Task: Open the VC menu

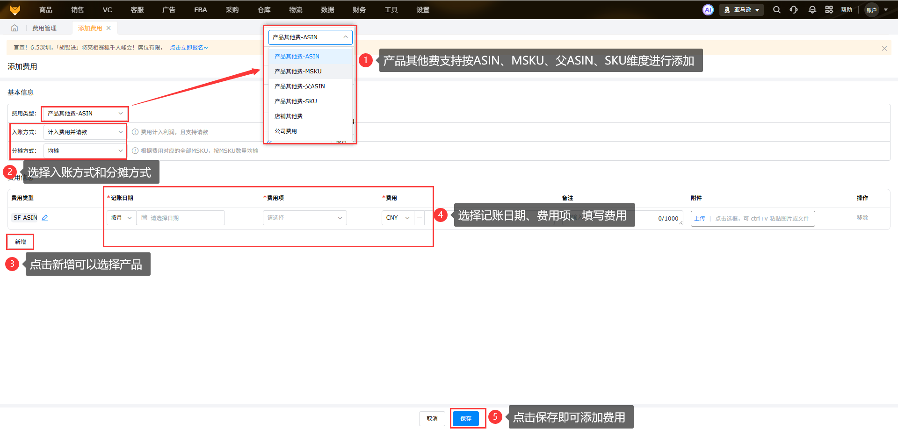Action: tap(108, 10)
